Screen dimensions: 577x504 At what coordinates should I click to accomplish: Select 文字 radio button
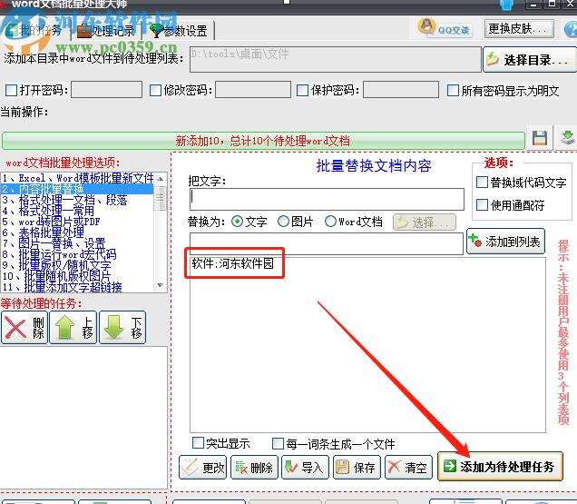click(238, 222)
